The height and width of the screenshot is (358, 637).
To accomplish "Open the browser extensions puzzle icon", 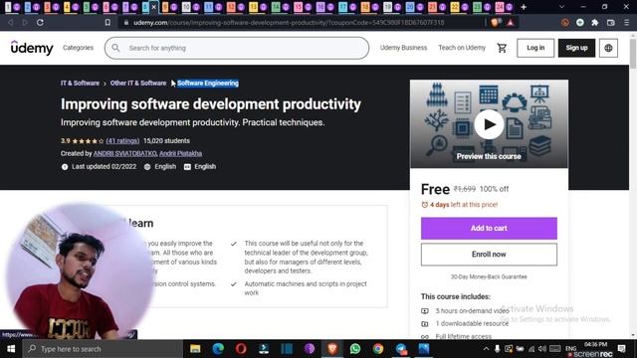I will [595, 22].
